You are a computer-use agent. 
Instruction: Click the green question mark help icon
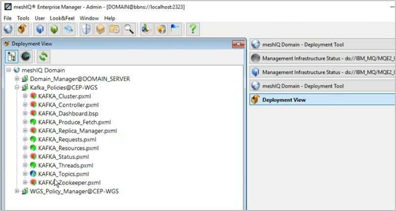[193, 29]
